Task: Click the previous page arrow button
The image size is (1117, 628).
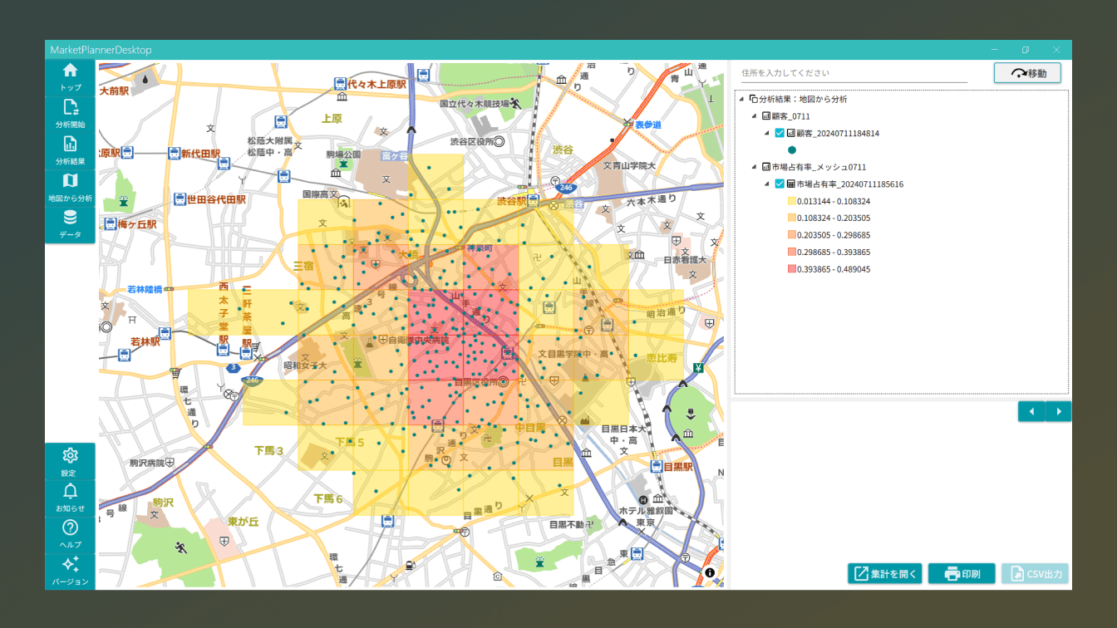Action: 1031,411
